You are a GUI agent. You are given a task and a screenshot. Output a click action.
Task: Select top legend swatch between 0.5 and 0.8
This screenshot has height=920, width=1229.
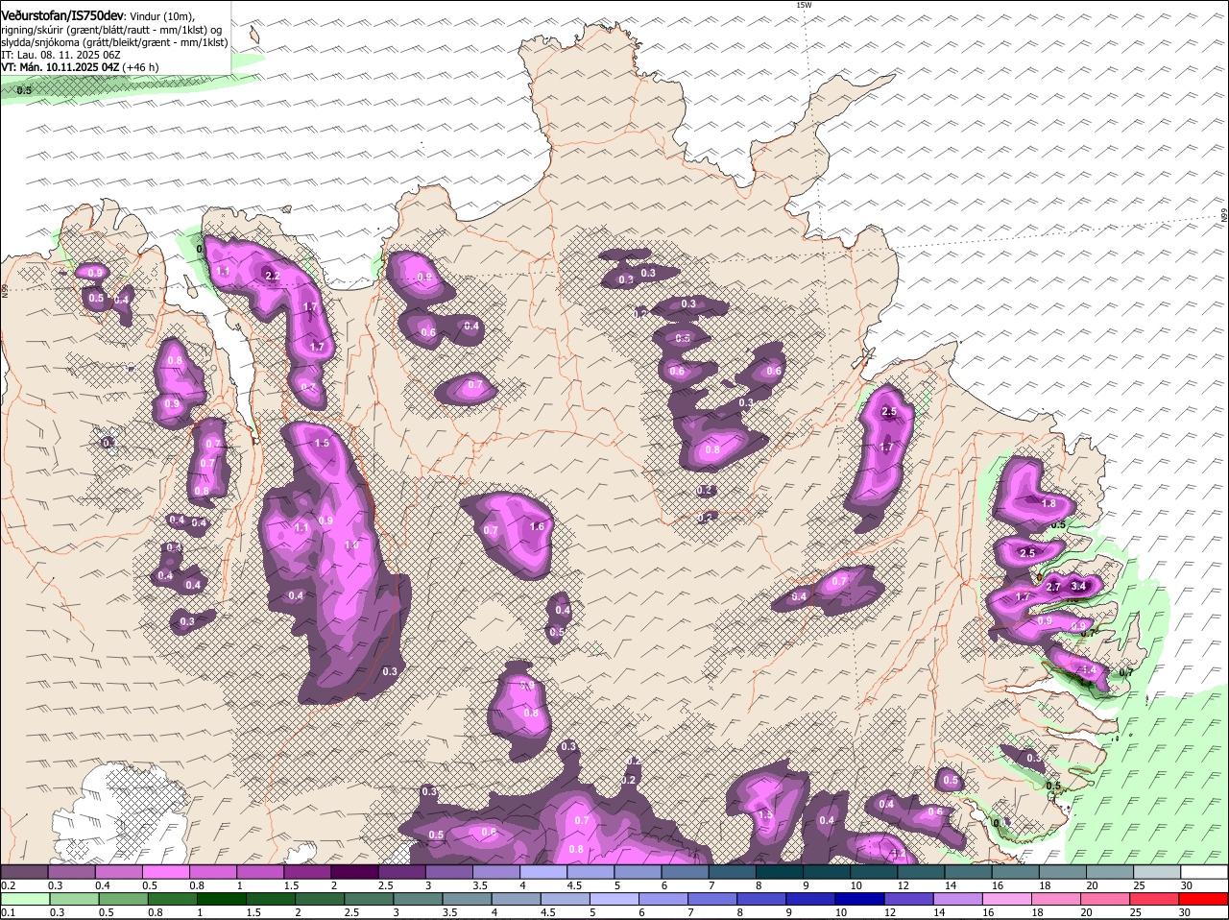[166, 871]
